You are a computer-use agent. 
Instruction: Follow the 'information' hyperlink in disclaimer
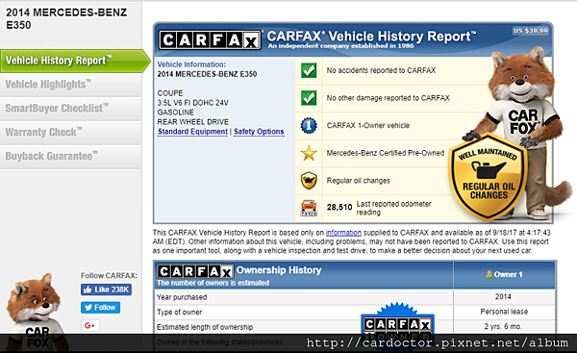(343, 233)
